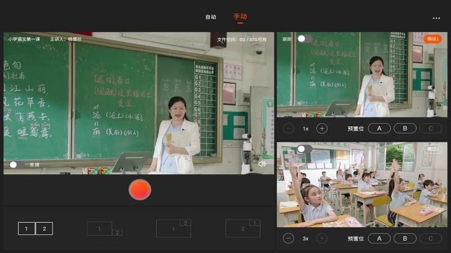
Task: Choose preset A for student camera
Action: [379, 238]
